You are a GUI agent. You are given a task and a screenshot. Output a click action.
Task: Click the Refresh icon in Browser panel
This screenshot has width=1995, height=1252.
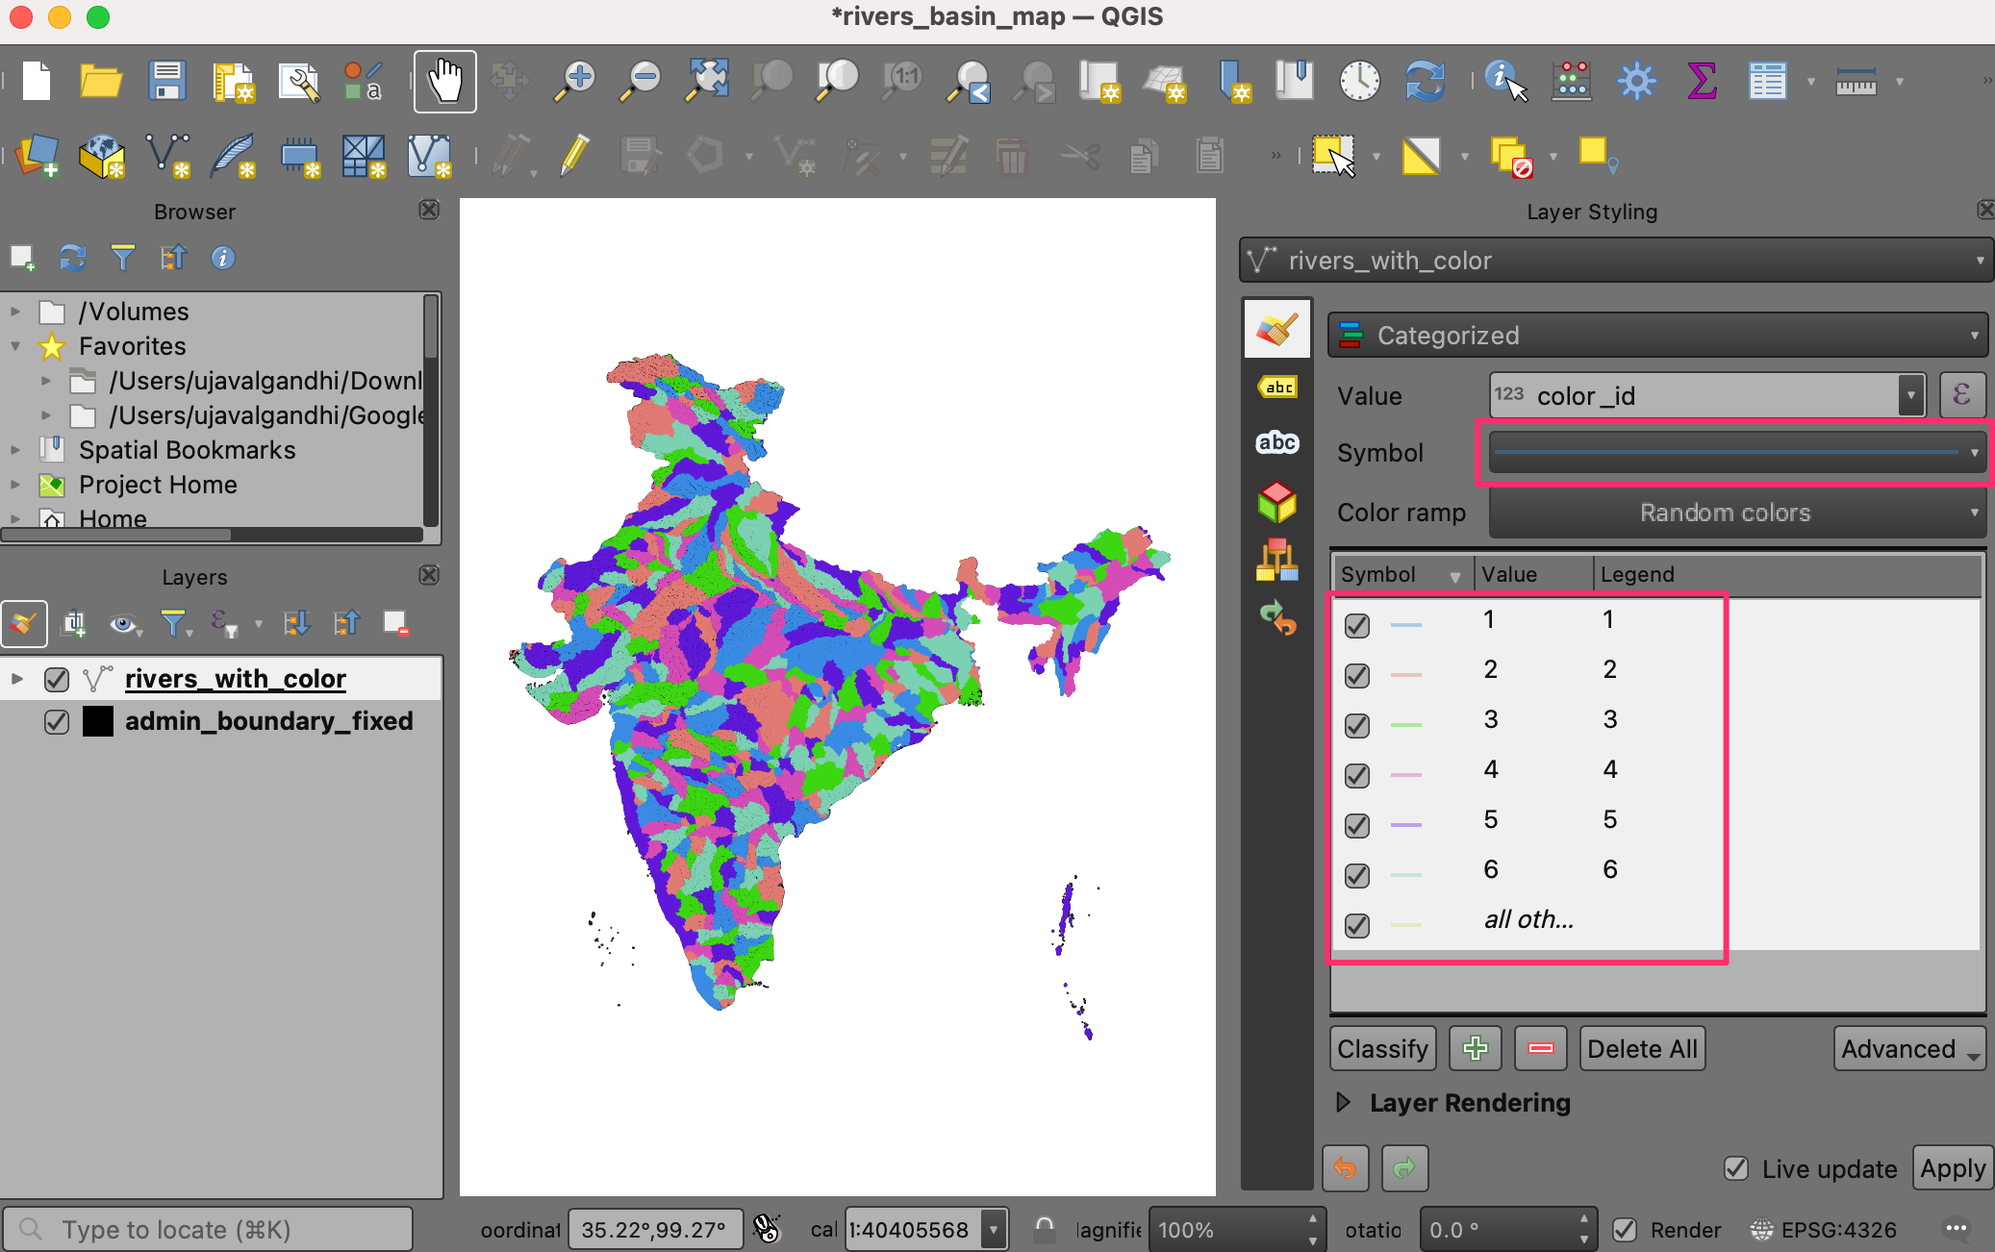(x=72, y=258)
